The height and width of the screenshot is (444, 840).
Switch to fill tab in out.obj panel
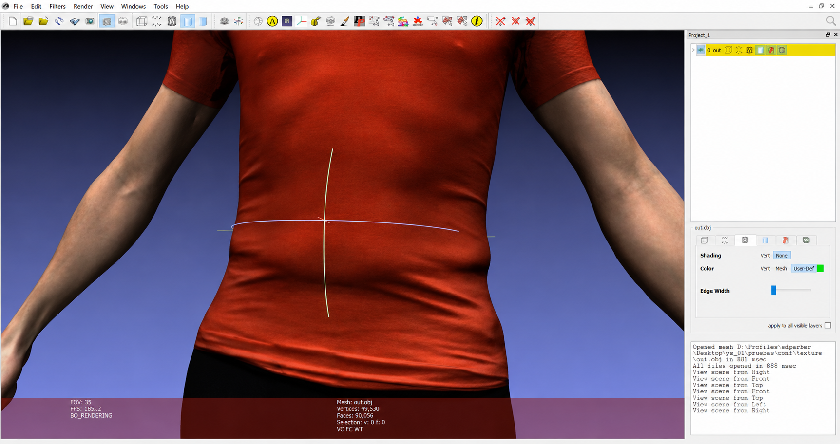765,240
